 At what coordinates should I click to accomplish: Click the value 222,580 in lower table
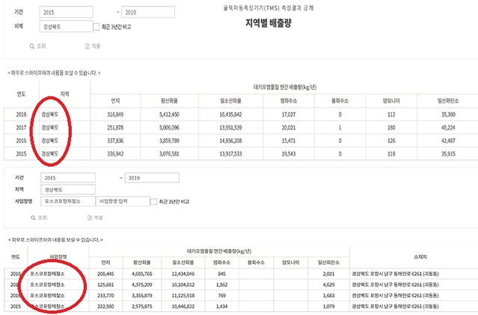(105, 306)
